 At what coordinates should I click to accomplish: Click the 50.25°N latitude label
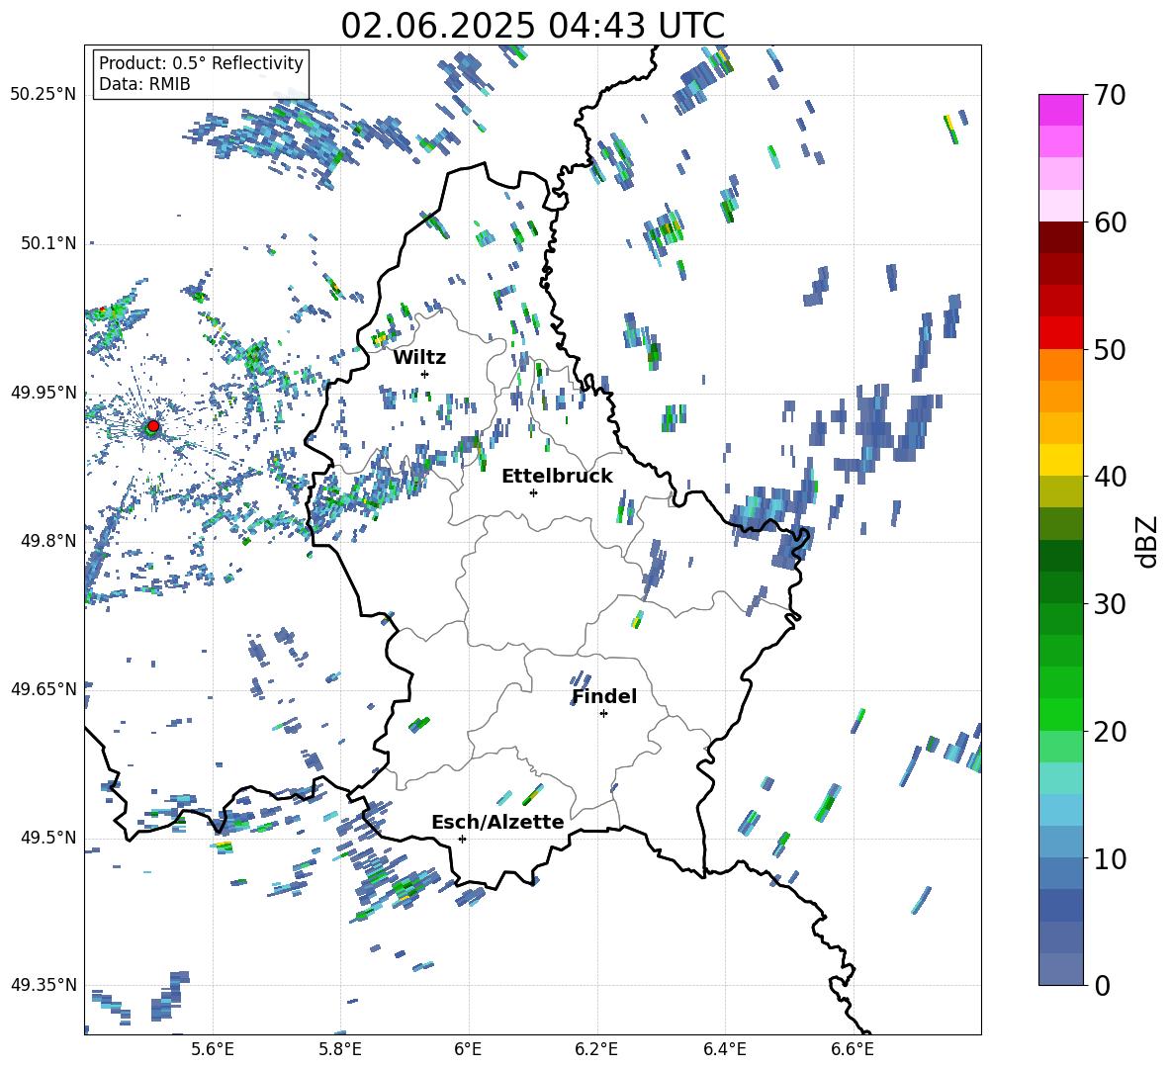(44, 95)
